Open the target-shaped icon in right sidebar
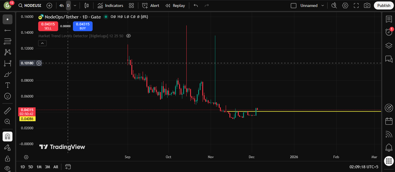The width and height of the screenshot is (395, 172). point(388,108)
